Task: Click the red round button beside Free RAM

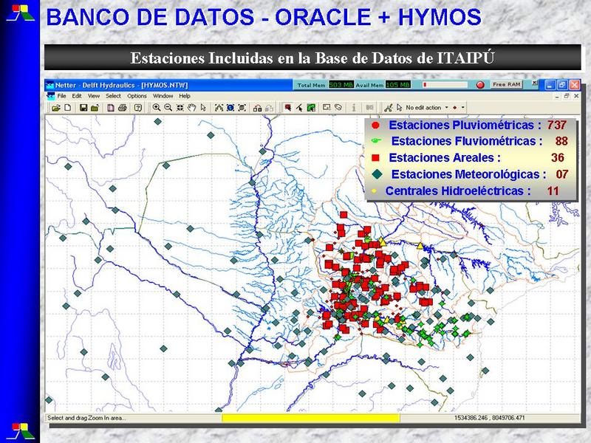Action: click(480, 85)
